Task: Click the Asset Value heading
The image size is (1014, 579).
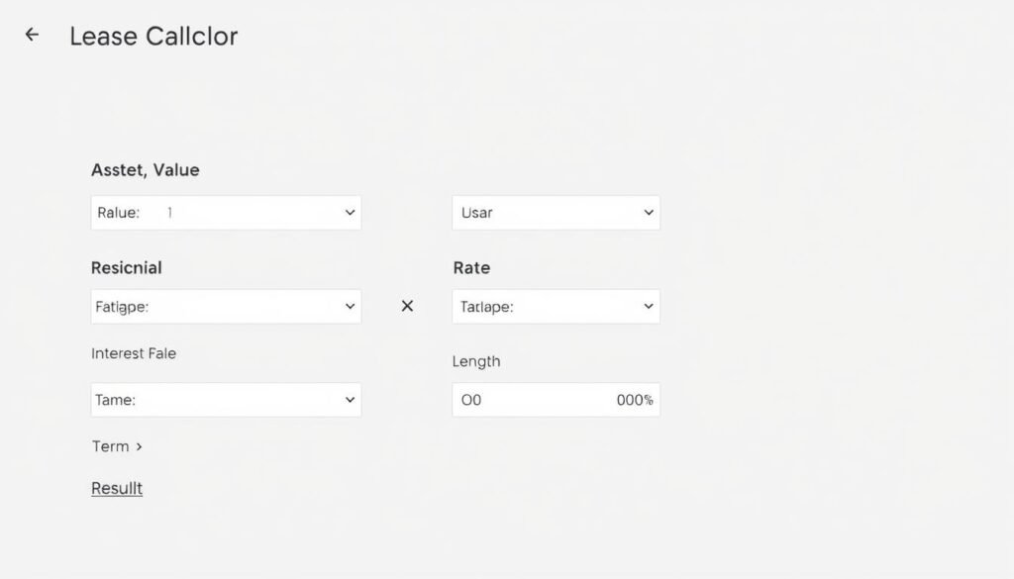Action: pos(146,169)
